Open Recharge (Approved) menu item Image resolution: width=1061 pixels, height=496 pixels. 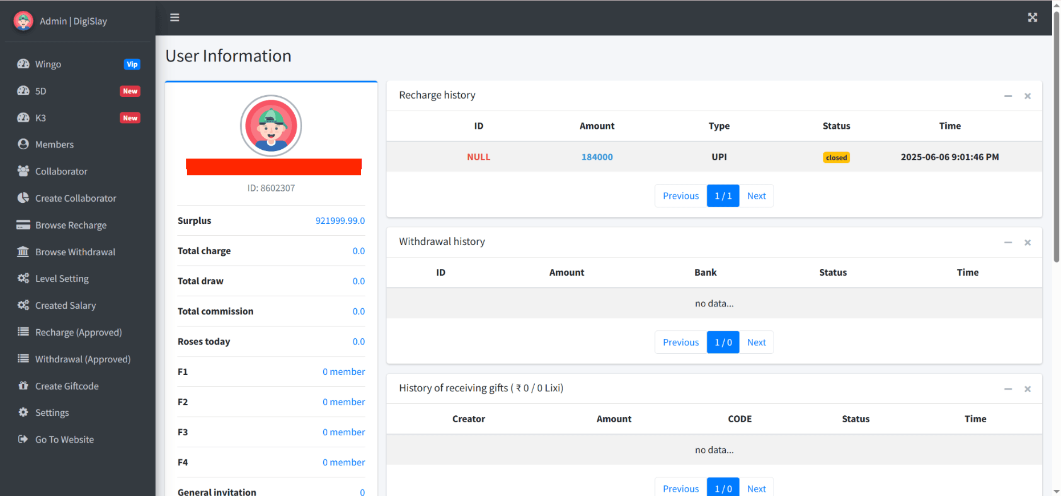78,332
